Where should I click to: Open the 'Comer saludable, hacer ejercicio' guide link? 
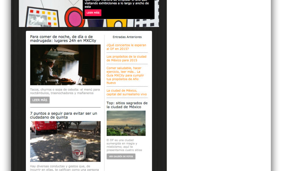click(x=126, y=75)
